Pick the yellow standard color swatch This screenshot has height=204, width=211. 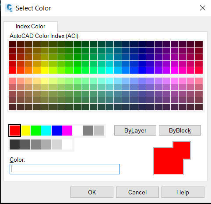tap(26, 130)
